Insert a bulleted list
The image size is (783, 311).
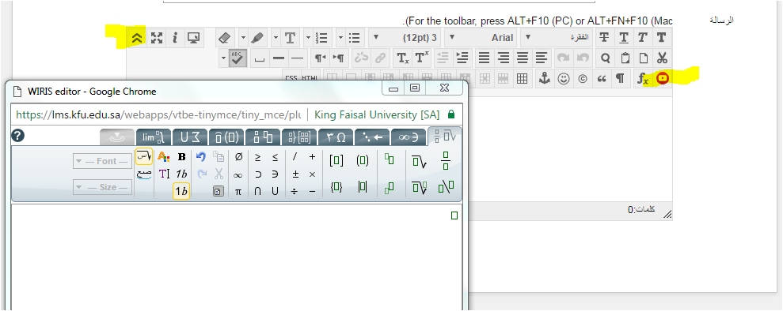(355, 38)
